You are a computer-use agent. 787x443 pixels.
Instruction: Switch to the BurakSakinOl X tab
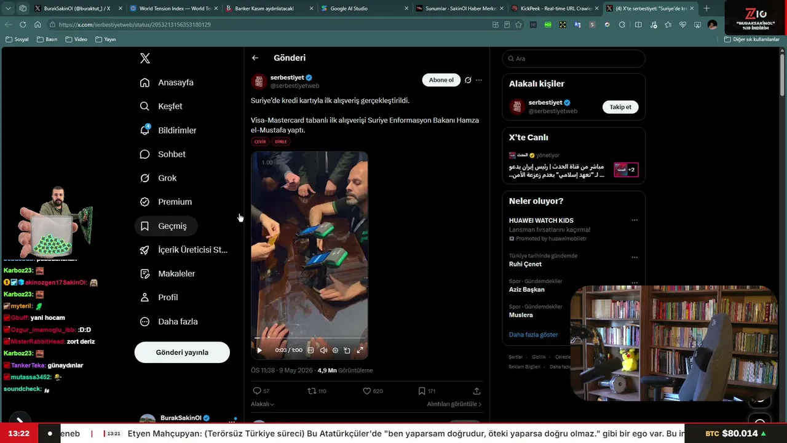(79, 9)
